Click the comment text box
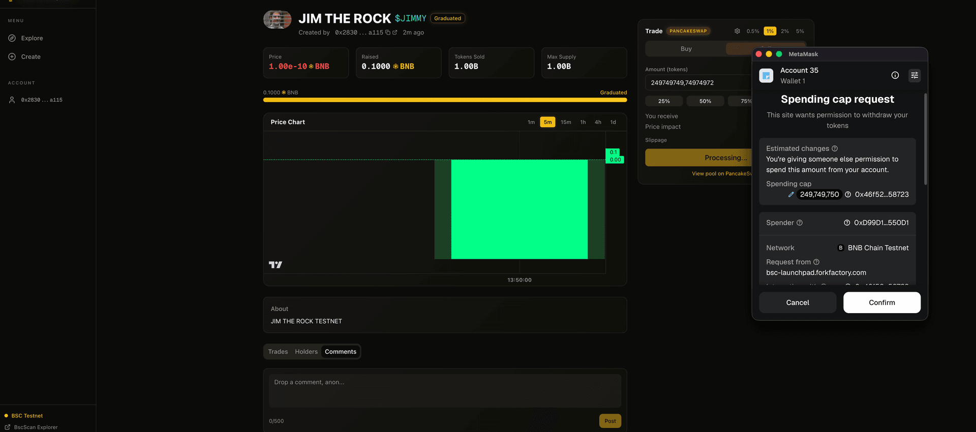The image size is (976, 432). 445,390
